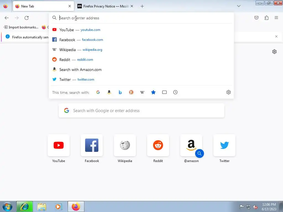The height and width of the screenshot is (212, 283).
Task: Open Firefox View at tab strip start
Action: click(x=6, y=6)
